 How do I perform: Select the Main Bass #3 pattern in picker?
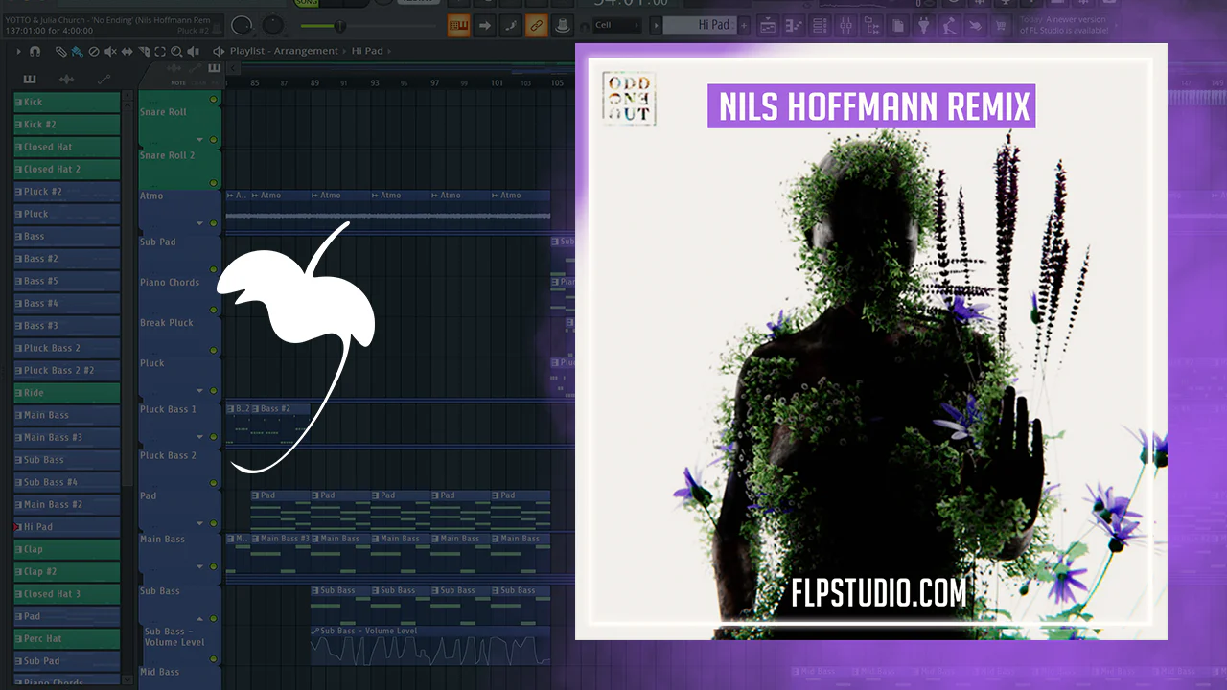tap(66, 437)
